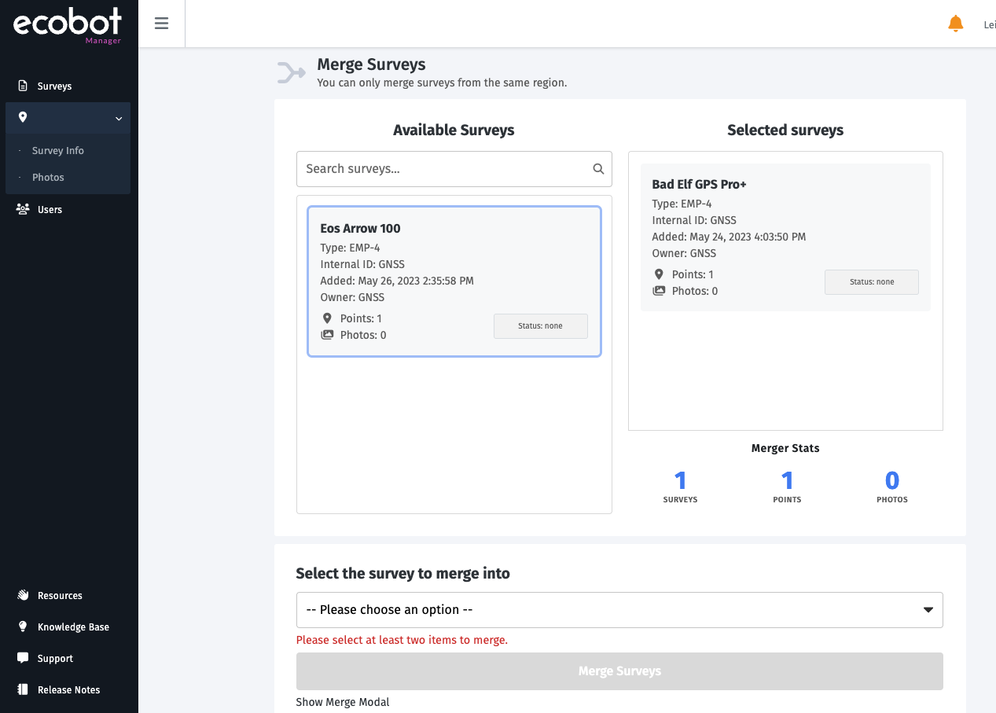Click Show Merge Modal link

point(343,702)
